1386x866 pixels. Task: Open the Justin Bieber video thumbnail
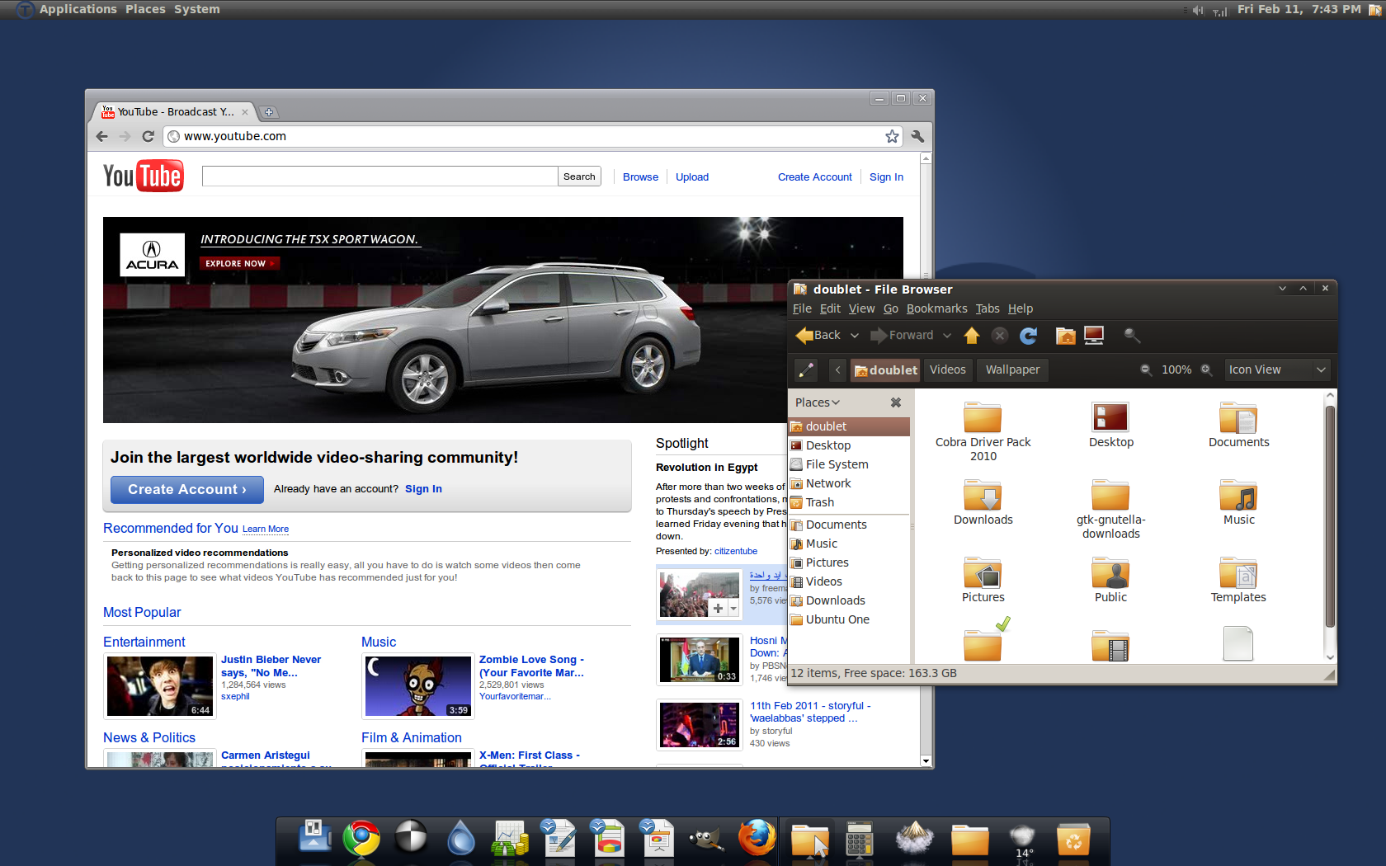pos(160,686)
